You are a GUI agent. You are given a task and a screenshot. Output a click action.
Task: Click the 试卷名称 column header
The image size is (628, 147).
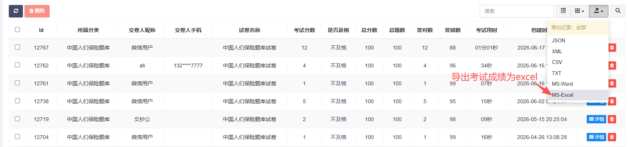(250, 30)
